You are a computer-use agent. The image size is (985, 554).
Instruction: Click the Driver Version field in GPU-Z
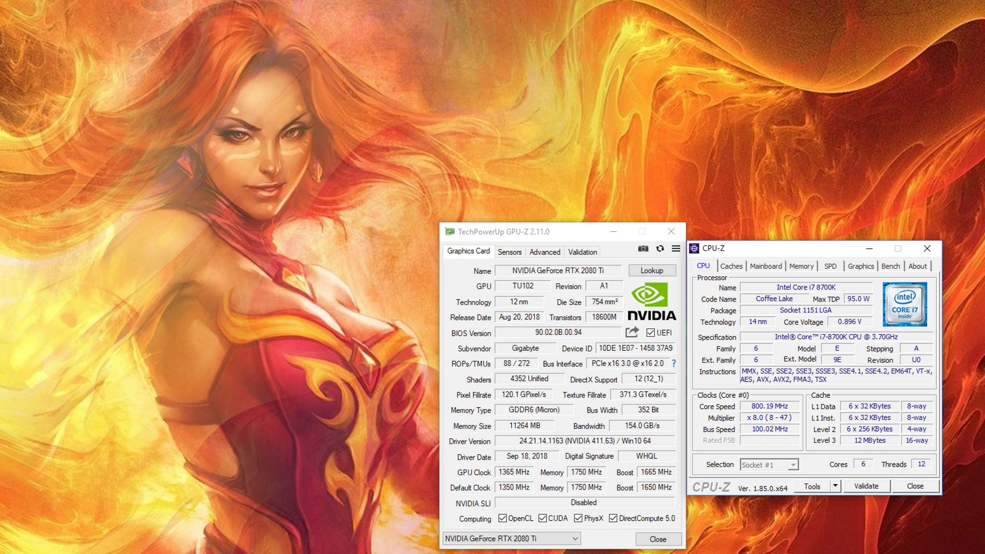(x=585, y=441)
